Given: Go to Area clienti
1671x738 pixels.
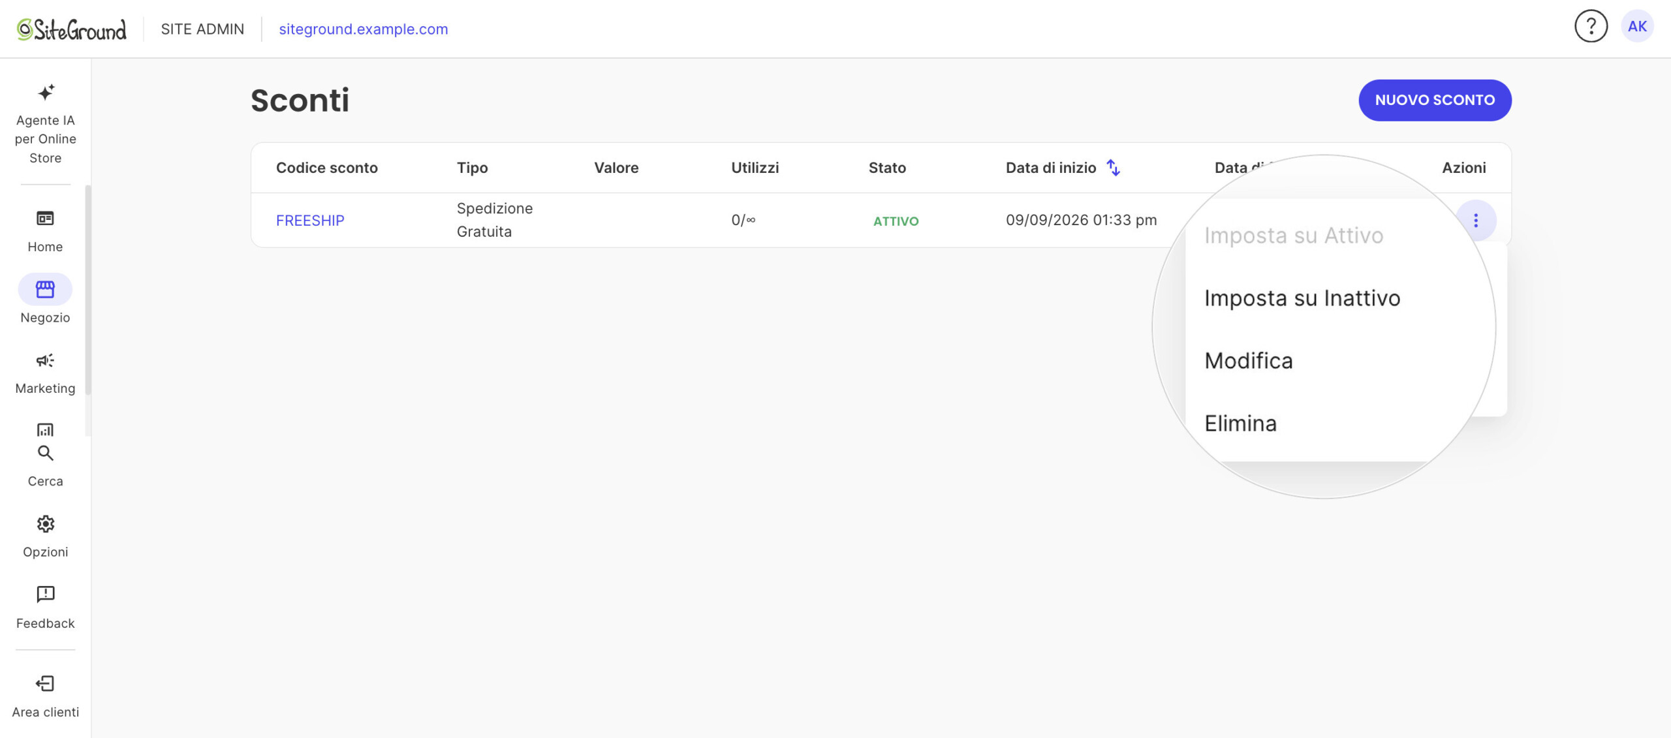Looking at the screenshot, I should (45, 697).
